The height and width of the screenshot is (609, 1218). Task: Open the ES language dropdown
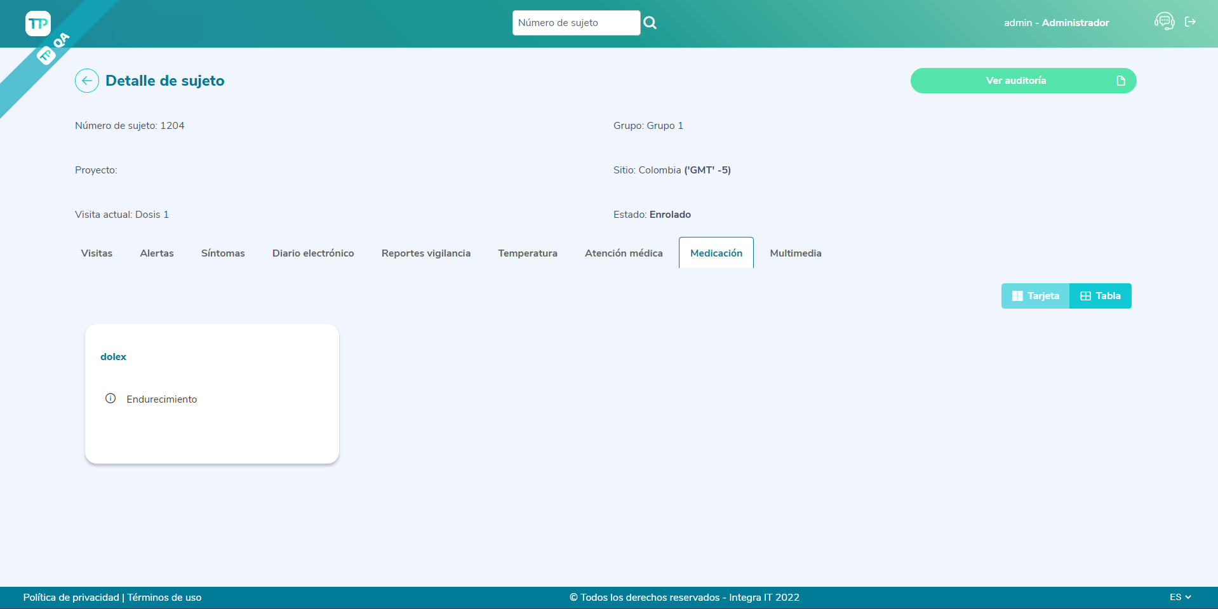(x=1181, y=597)
